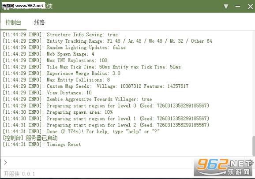Click the Timings Reset log line
255x179 pixels.
point(42,144)
